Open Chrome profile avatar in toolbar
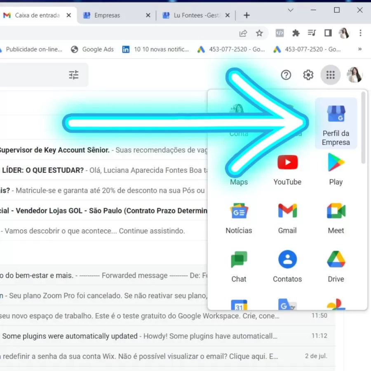 pyautogui.click(x=344, y=33)
